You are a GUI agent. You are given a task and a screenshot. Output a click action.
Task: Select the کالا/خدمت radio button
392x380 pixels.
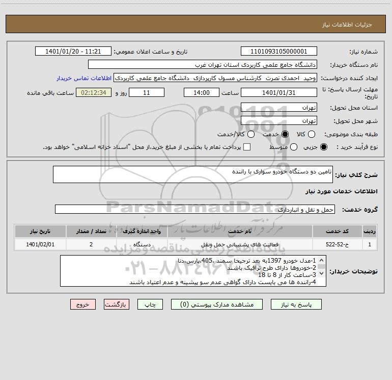pos(251,134)
